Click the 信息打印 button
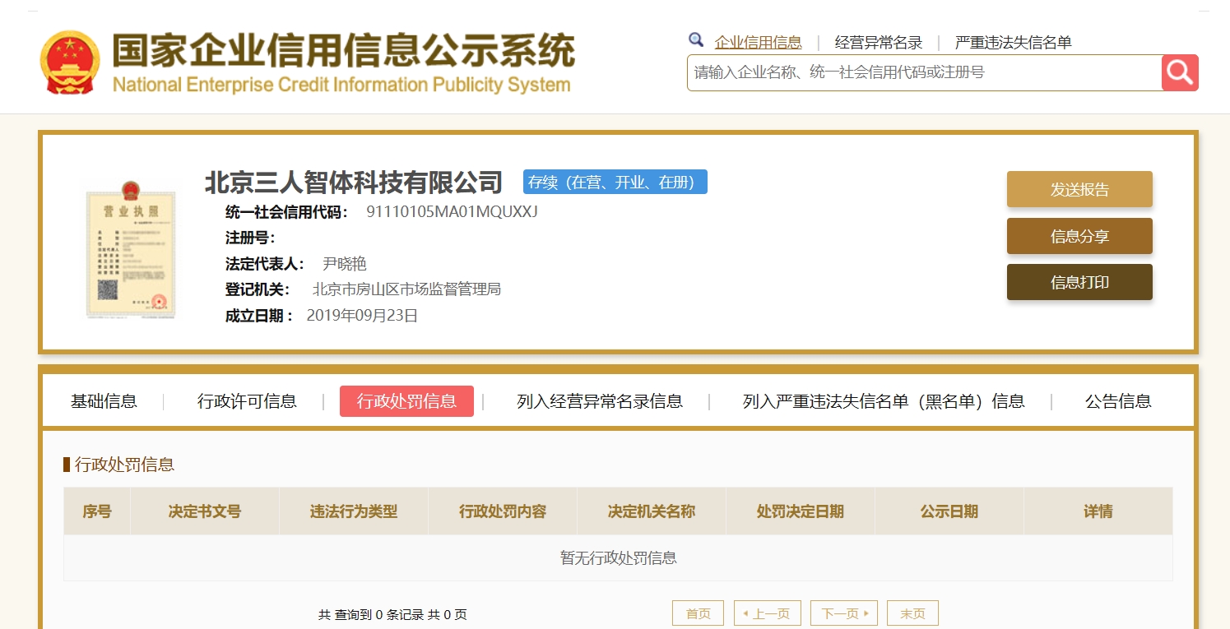 coord(1079,282)
